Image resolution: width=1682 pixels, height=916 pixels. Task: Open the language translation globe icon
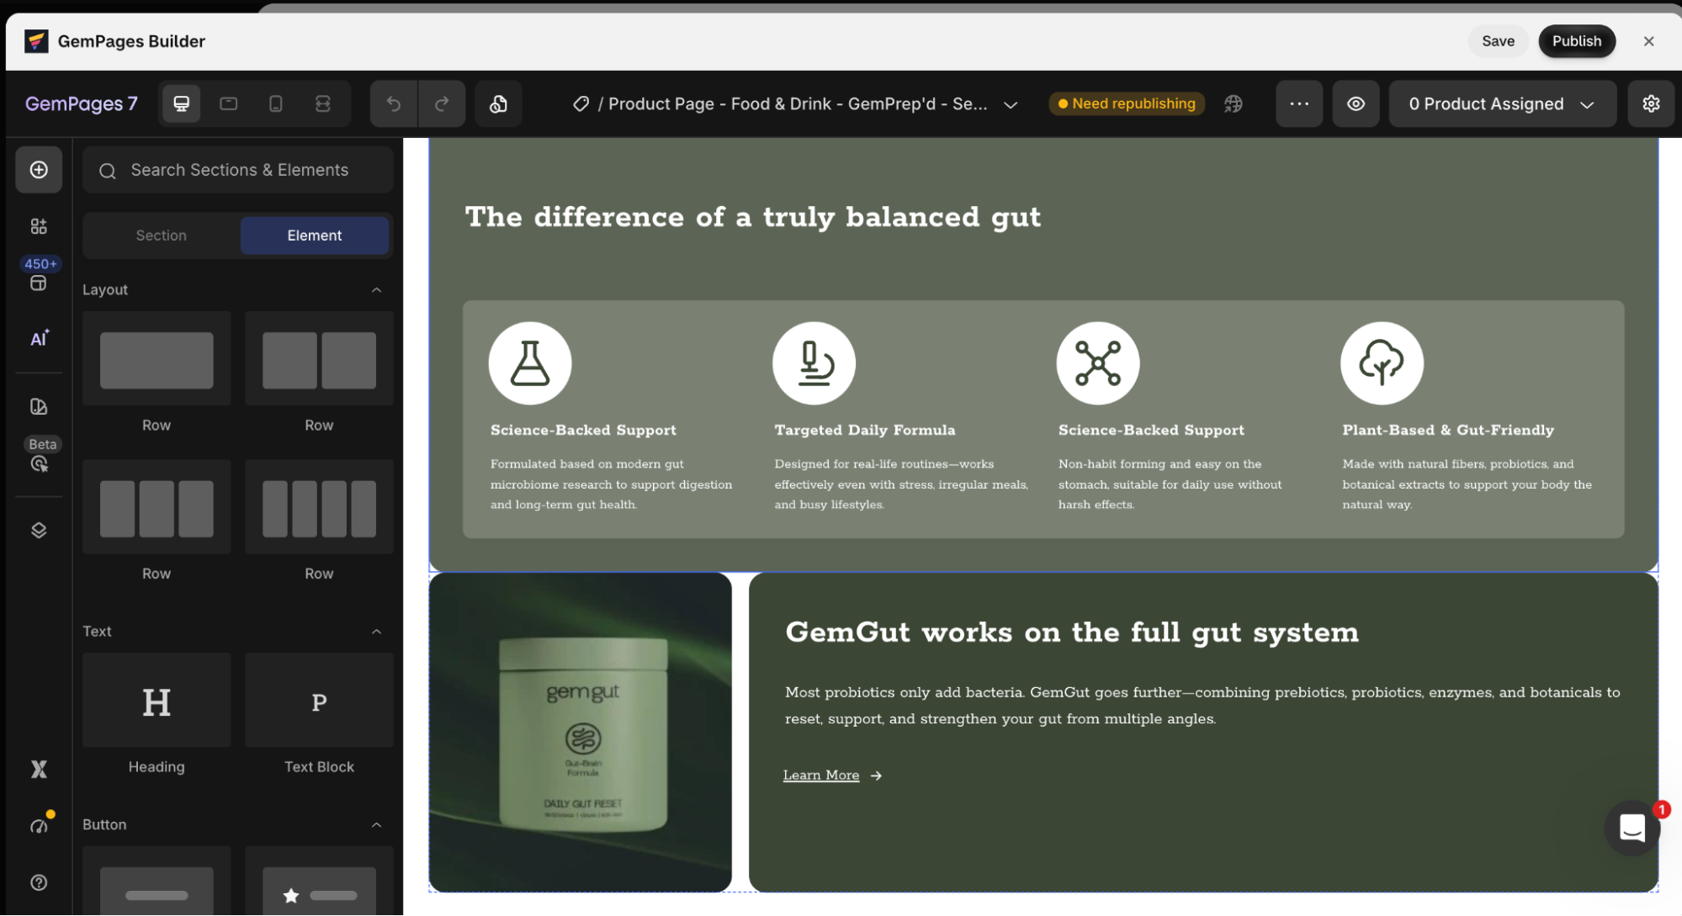pos(1233,103)
